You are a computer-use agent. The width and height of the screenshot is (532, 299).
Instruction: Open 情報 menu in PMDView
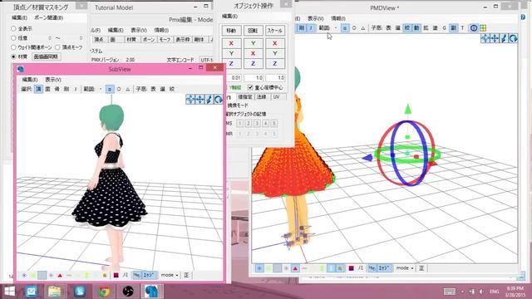pos(338,18)
